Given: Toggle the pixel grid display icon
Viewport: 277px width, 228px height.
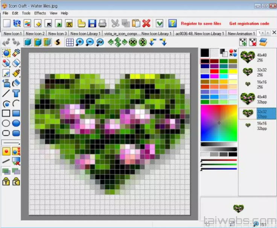Looking at the screenshot, I should point(70,42).
